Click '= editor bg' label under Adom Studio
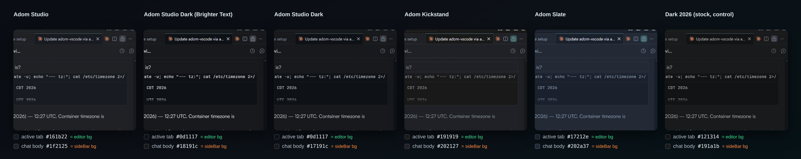 click(x=81, y=137)
